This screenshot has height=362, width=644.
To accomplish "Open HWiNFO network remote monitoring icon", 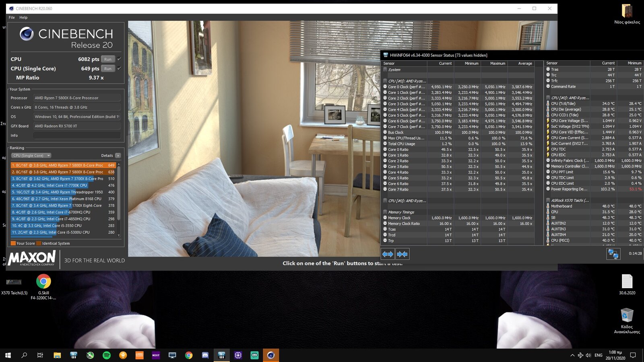I will 613,254.
